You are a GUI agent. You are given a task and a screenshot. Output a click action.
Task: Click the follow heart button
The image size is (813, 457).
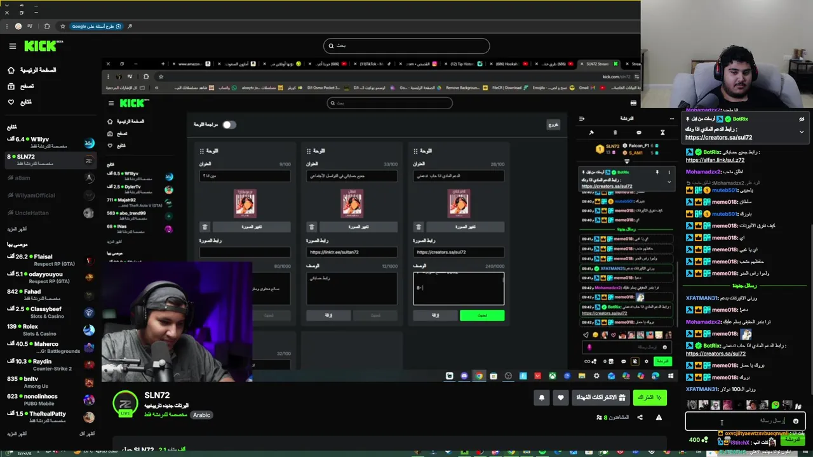click(x=560, y=397)
